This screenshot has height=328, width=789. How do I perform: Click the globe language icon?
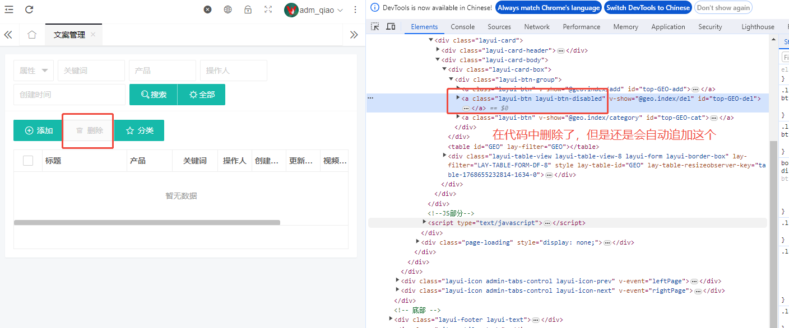pos(228,10)
